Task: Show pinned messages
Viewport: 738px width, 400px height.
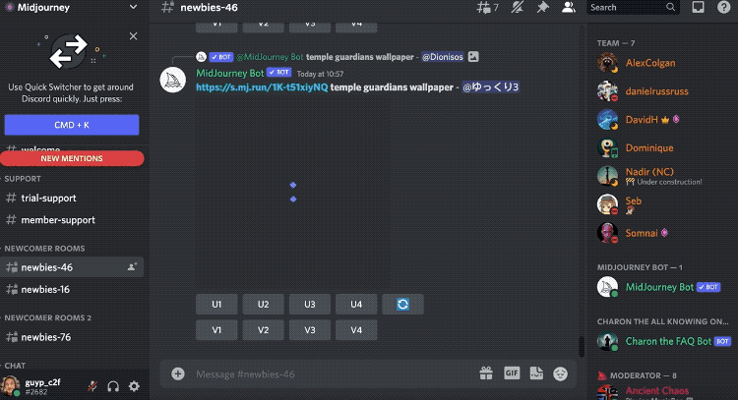Action: [x=542, y=8]
